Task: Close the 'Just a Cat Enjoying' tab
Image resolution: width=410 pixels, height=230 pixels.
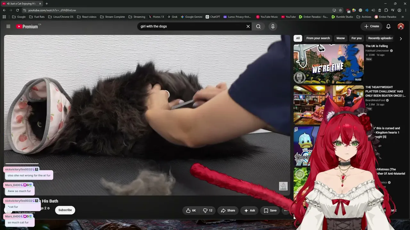Action: 39,4
